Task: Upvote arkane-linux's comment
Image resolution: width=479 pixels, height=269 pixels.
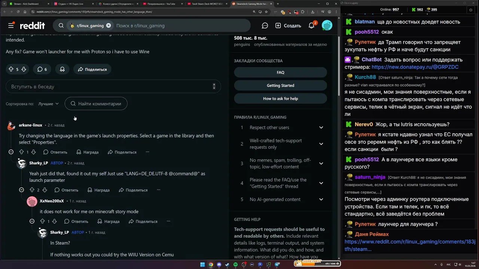Action: click(21, 152)
